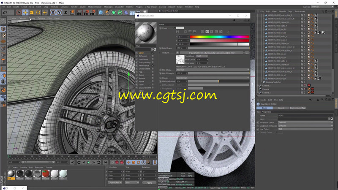The height and width of the screenshot is (190, 338).
Task: Open material manager Create menu
Action: point(15,167)
